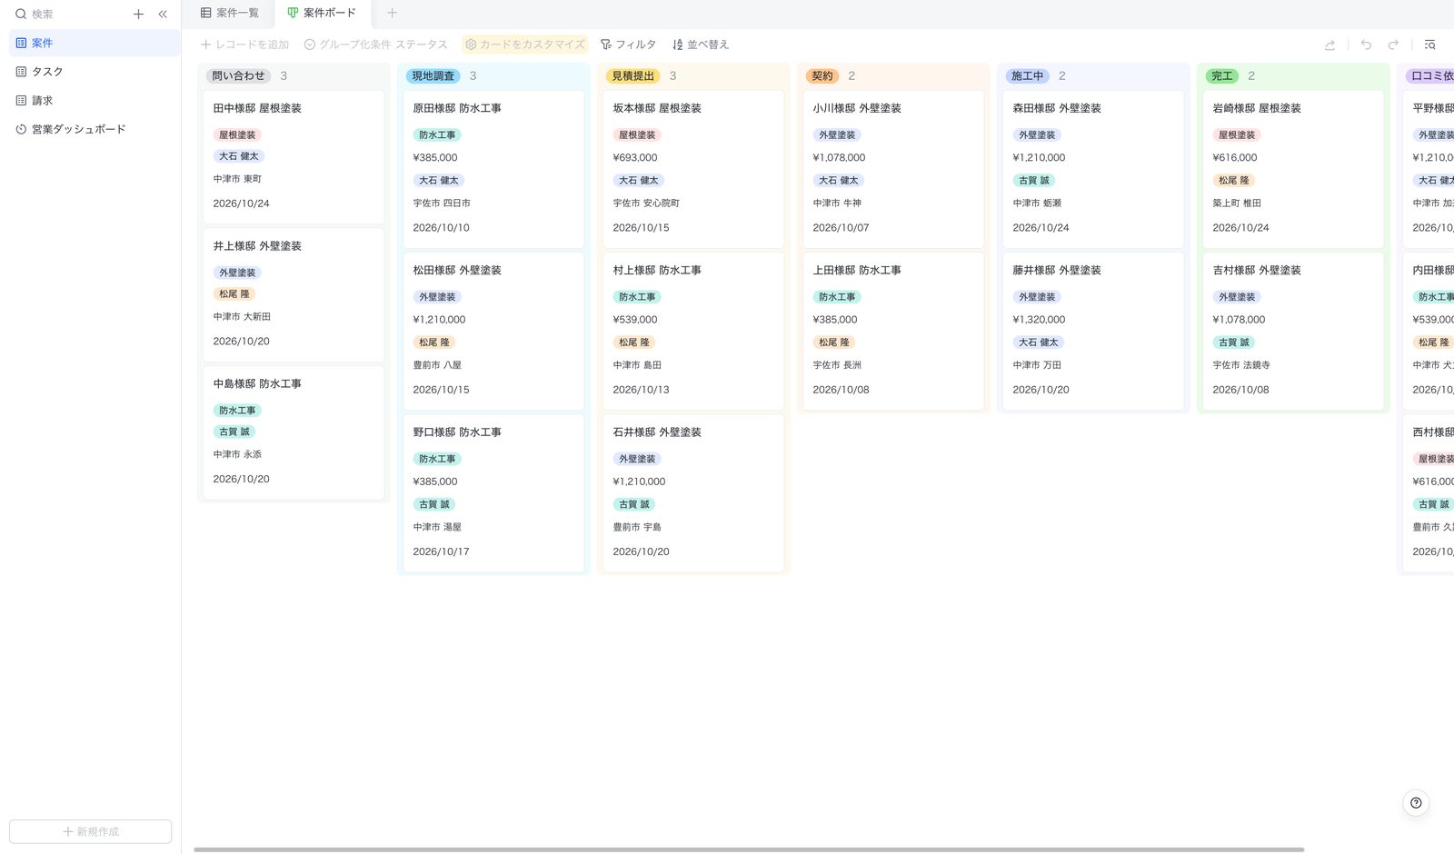1454x854 pixels.
Task: Click the share arrow icon in toolbar
Action: (1330, 45)
